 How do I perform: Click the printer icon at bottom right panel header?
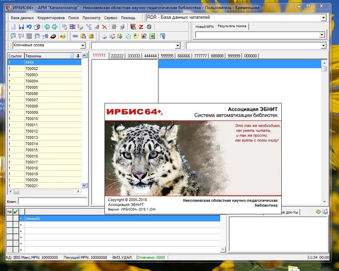pos(325,212)
